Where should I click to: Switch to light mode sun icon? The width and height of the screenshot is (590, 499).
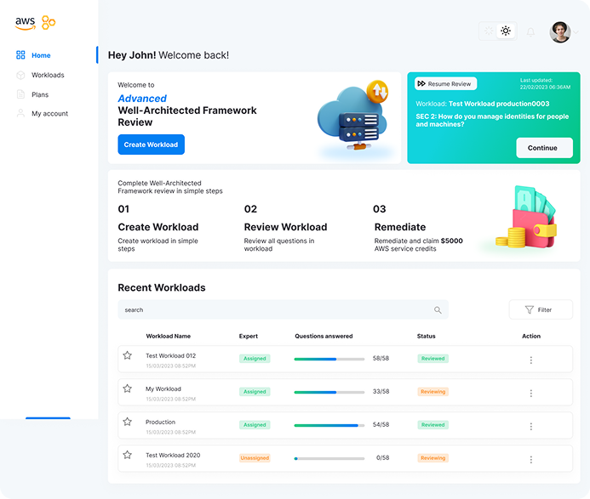coord(506,31)
